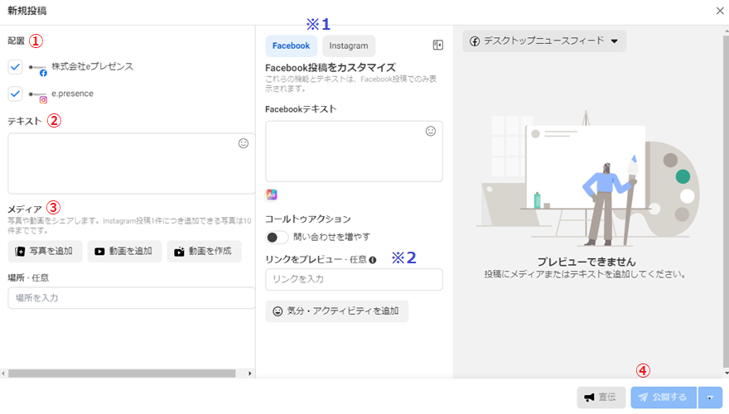Image resolution: width=729 pixels, height=414 pixels.
Task: Click the colorful text background icon
Action: click(272, 195)
